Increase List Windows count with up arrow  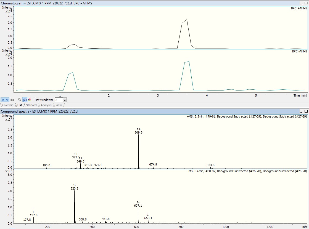point(65,98)
